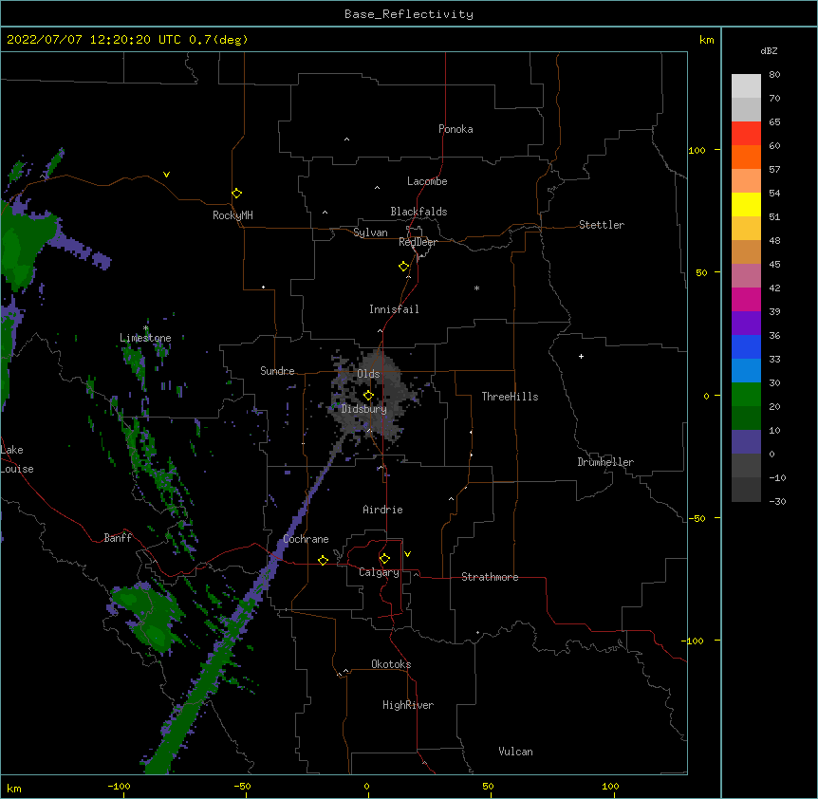Select the 50 tick label on horizontal axis
Viewport: 818px width, 799px height.
pyautogui.click(x=488, y=786)
